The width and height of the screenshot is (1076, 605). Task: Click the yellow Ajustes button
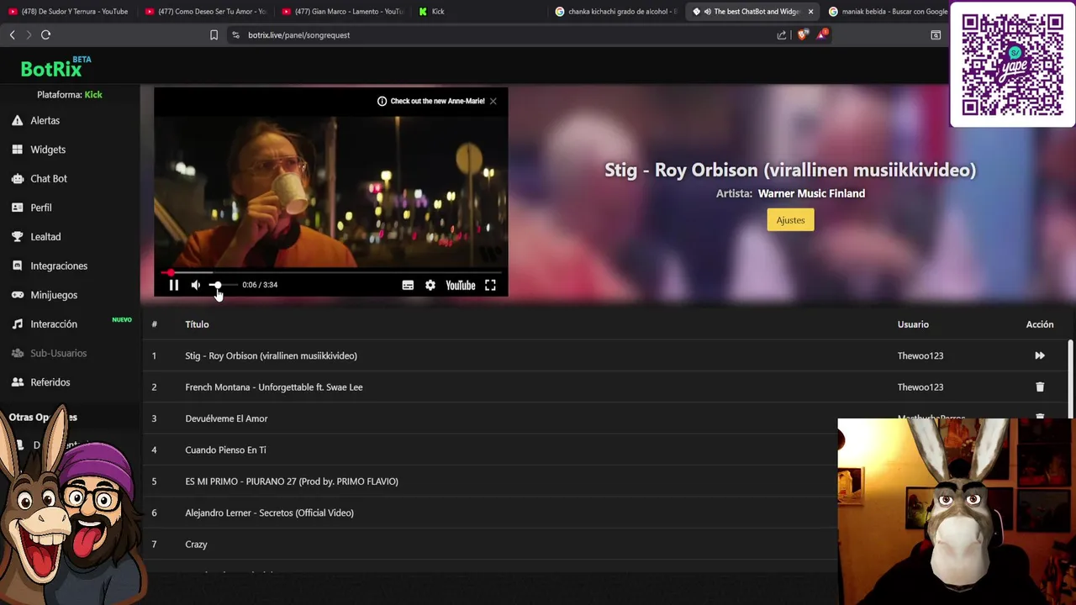pyautogui.click(x=790, y=220)
